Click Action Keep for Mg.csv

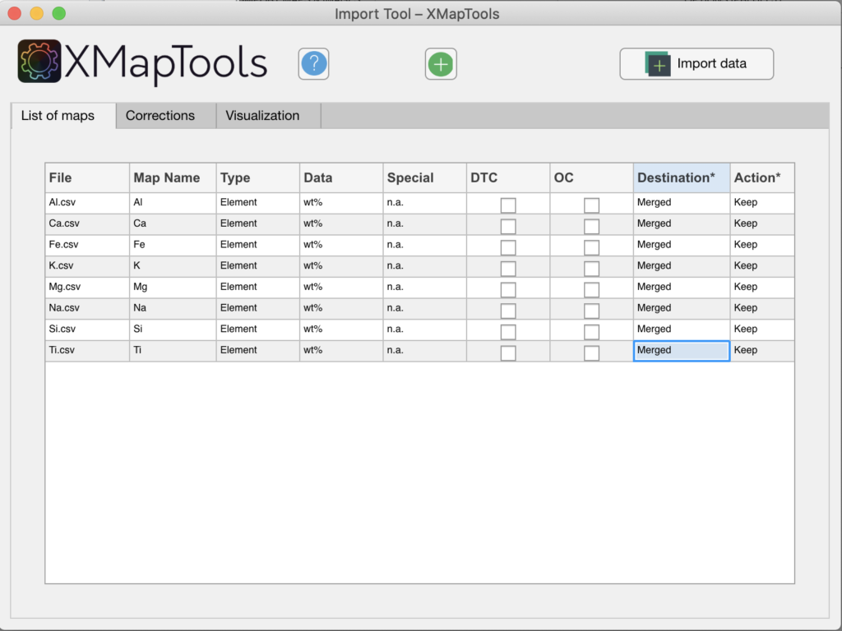tap(762, 287)
